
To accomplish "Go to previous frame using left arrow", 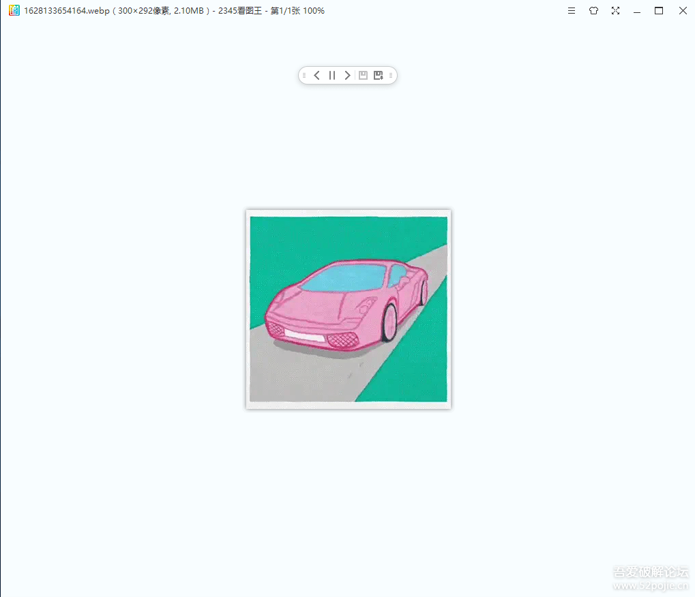I will [317, 76].
